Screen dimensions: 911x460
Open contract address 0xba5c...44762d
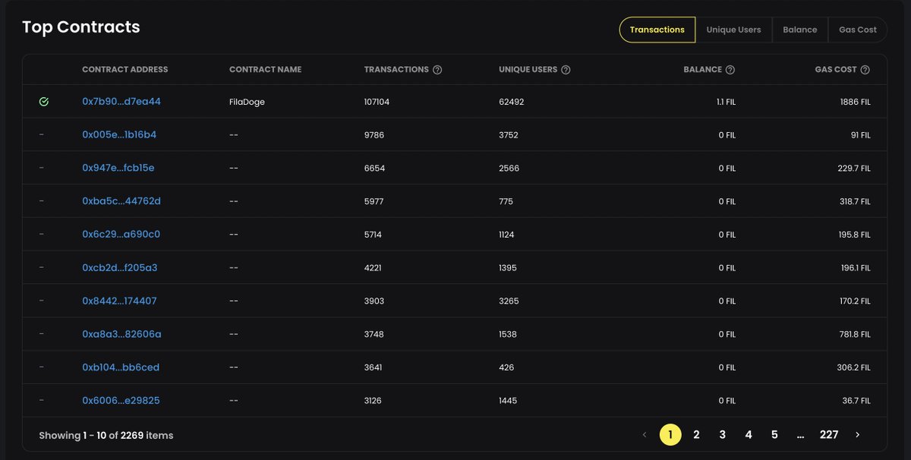point(121,201)
